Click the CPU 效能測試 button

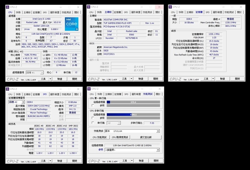pyautogui.click(x=100, y=137)
